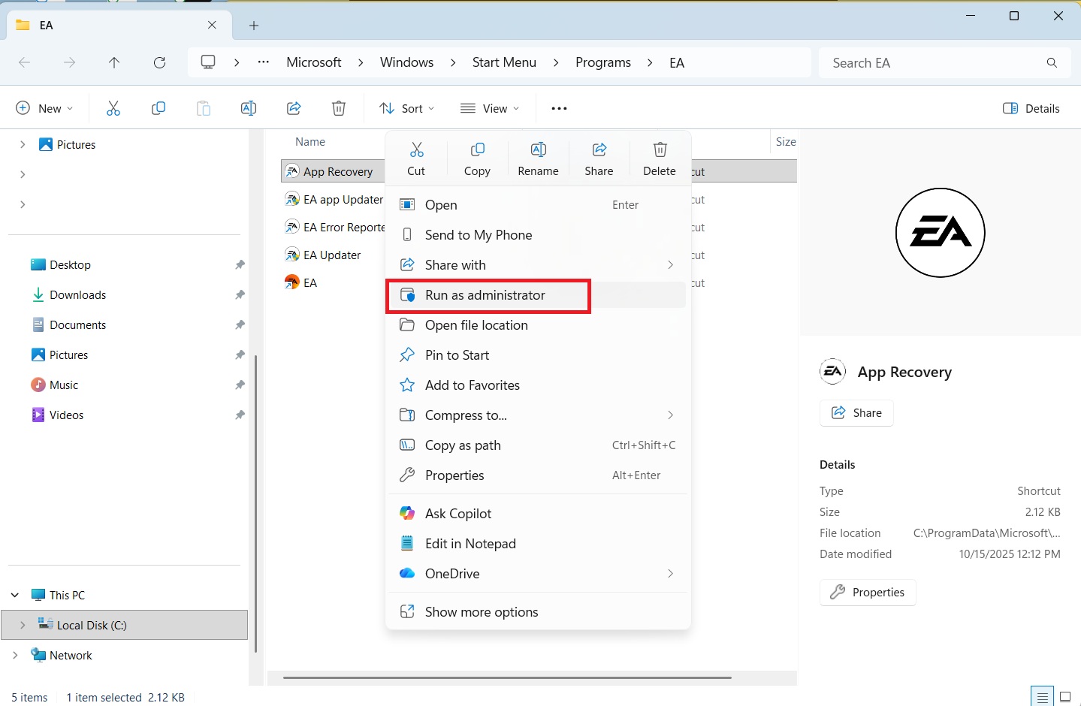Select Pin to Start
1081x706 pixels.
538,355
